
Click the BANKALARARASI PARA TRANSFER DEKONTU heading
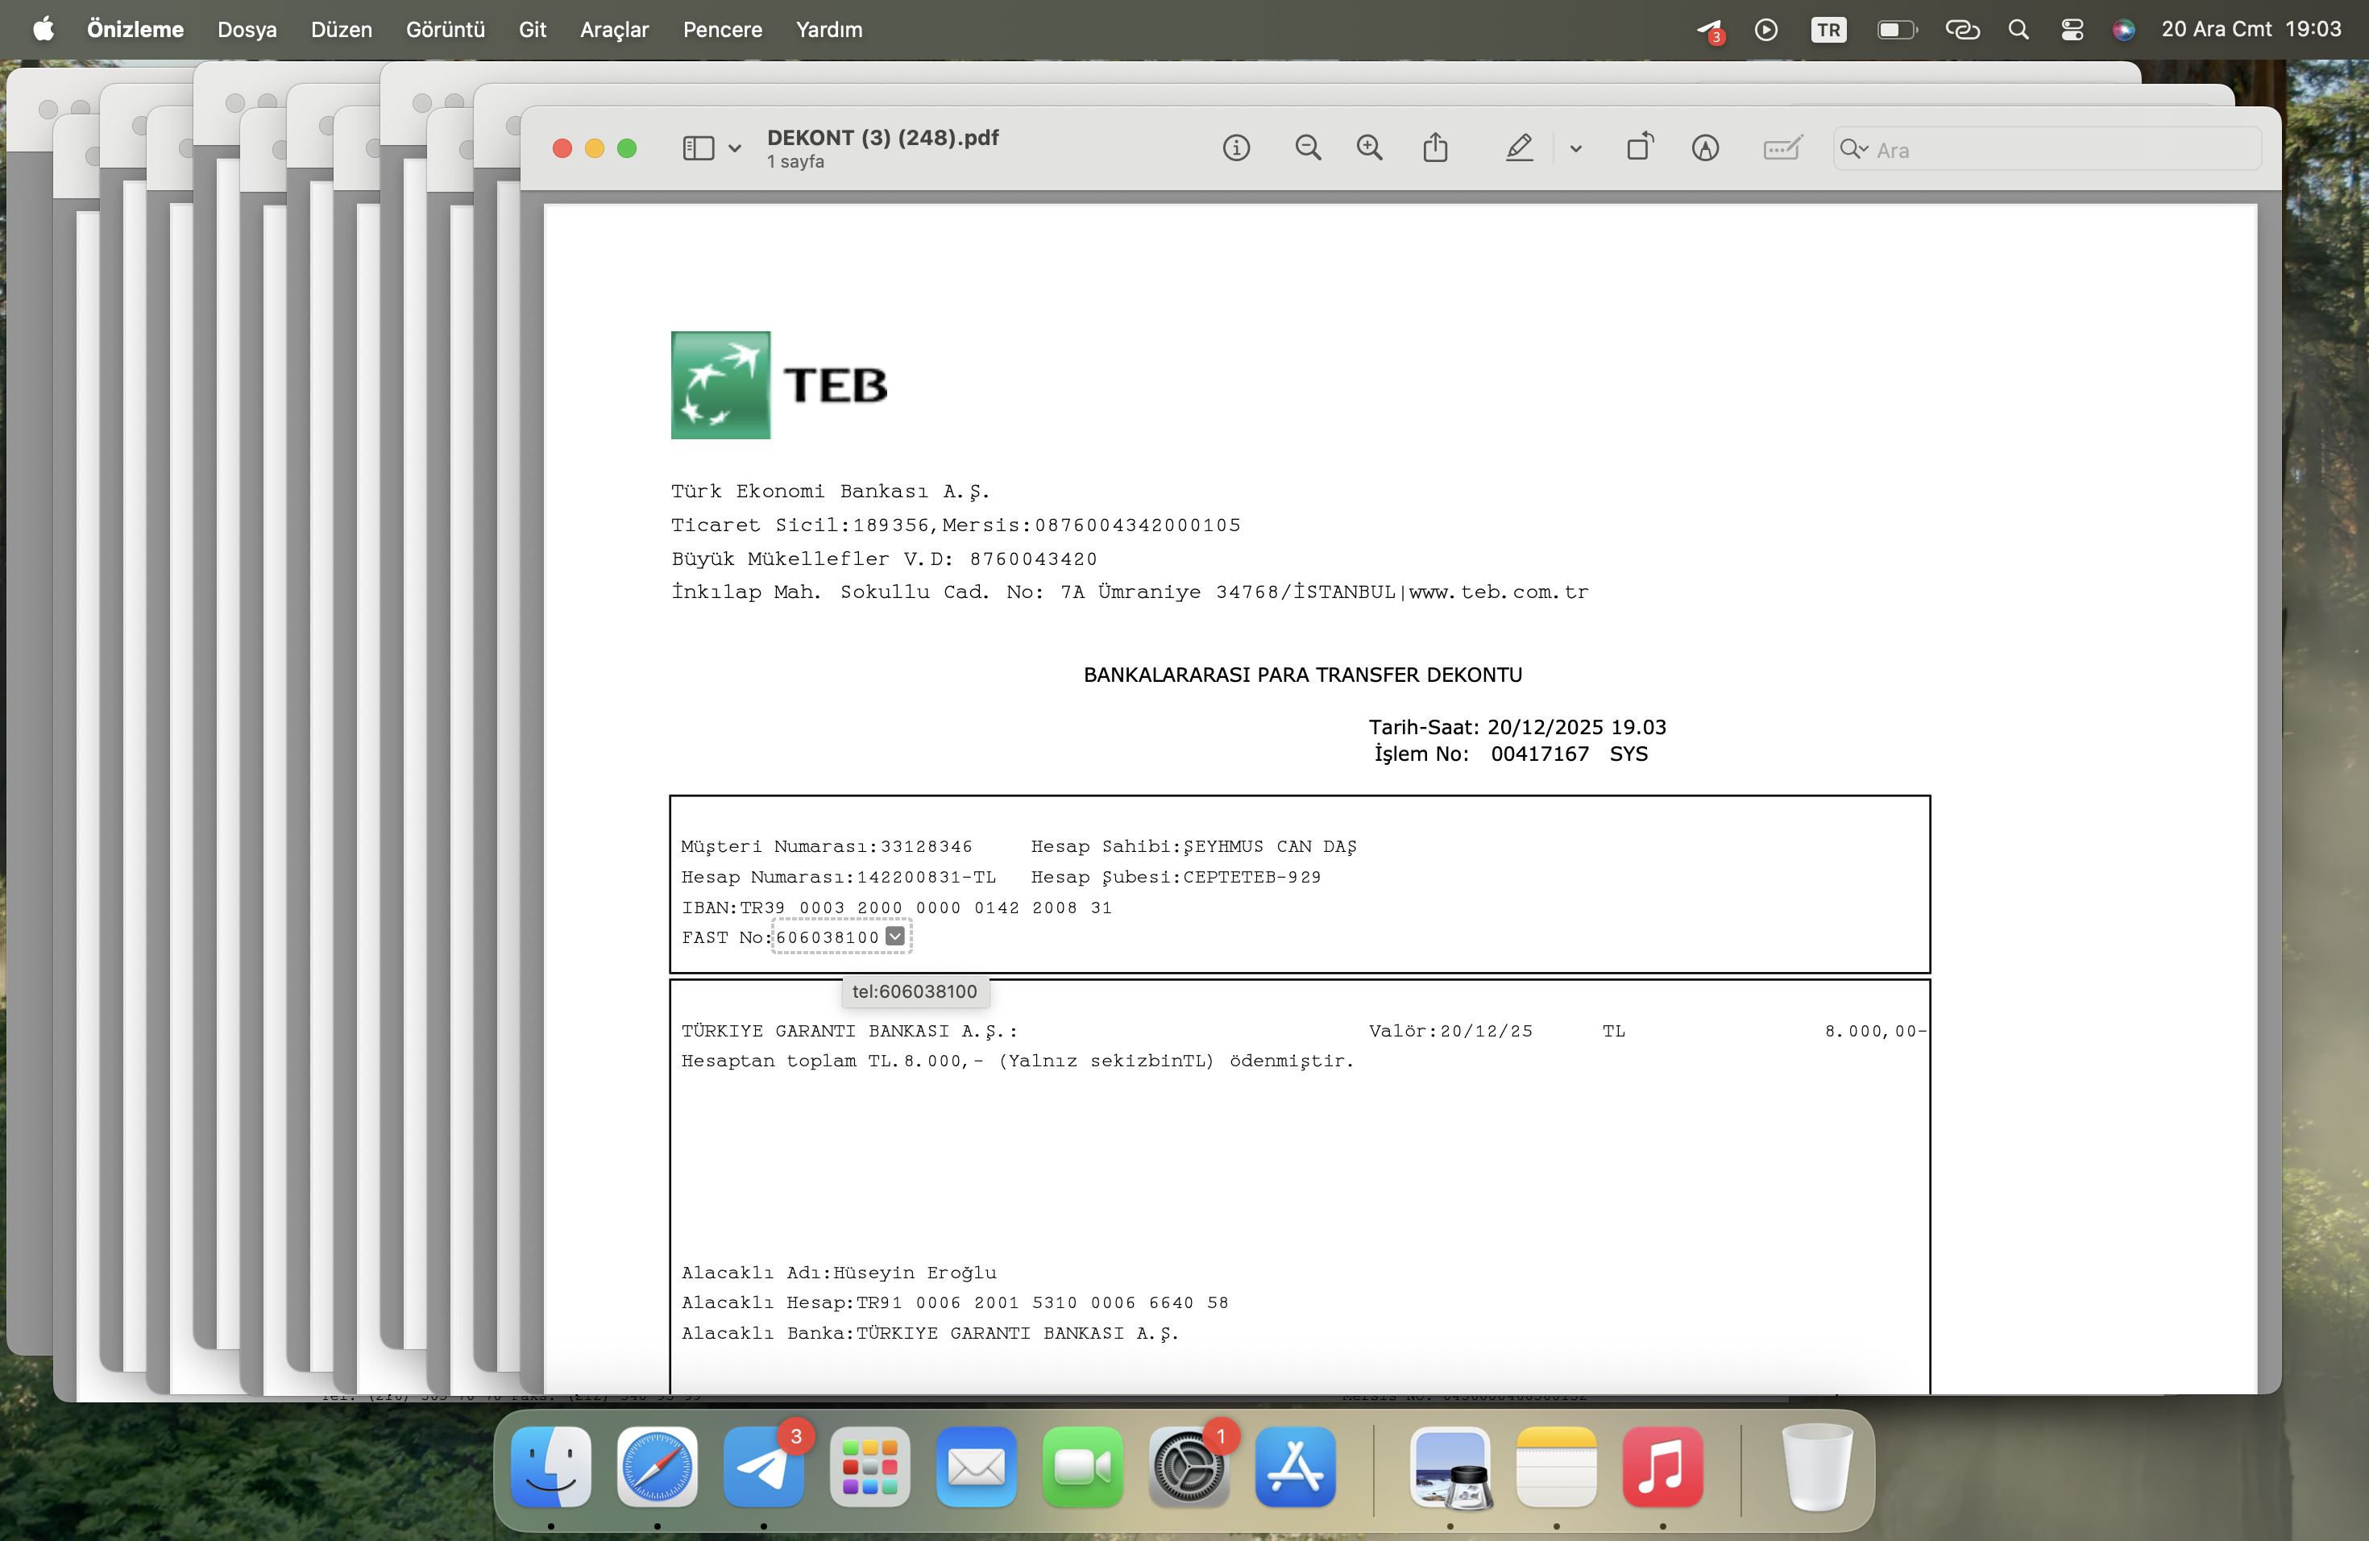pyautogui.click(x=1303, y=675)
